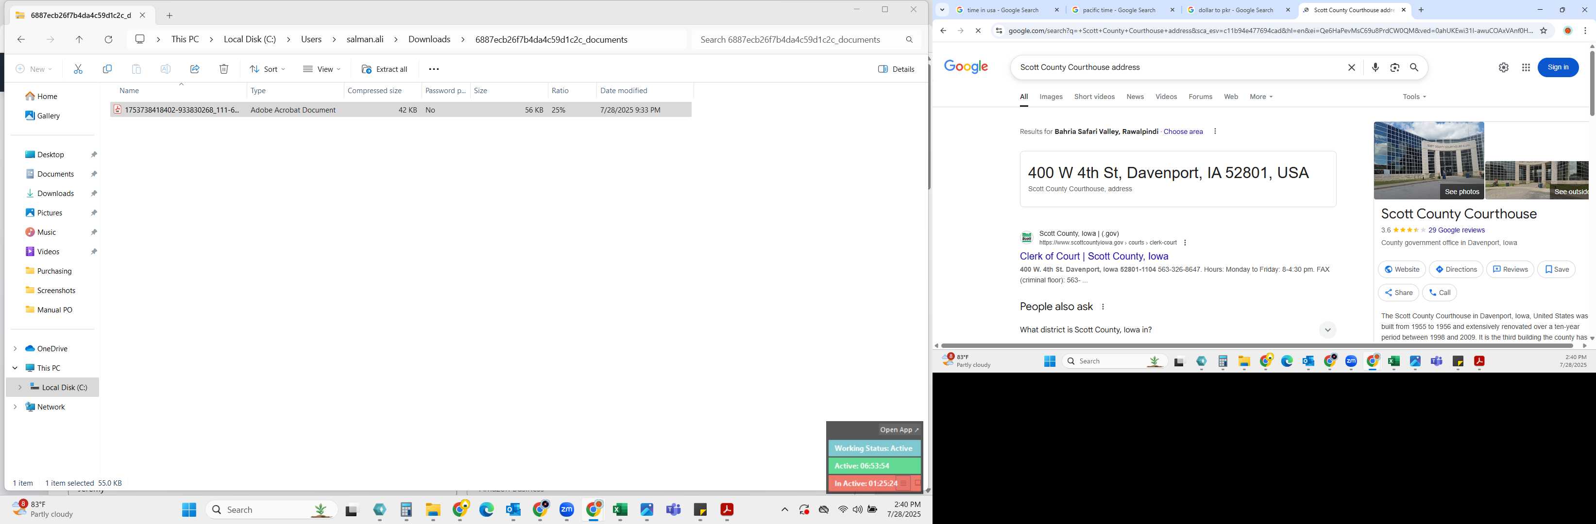Toggle the Details pane button

coord(896,69)
